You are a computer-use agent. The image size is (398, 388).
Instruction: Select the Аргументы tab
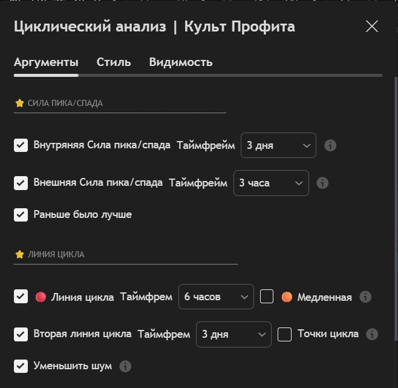coord(46,62)
